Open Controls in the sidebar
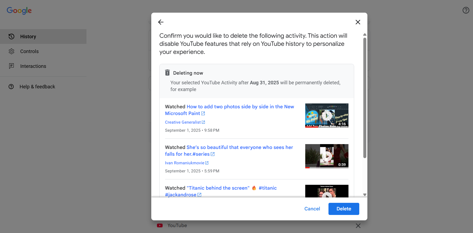 43,51
